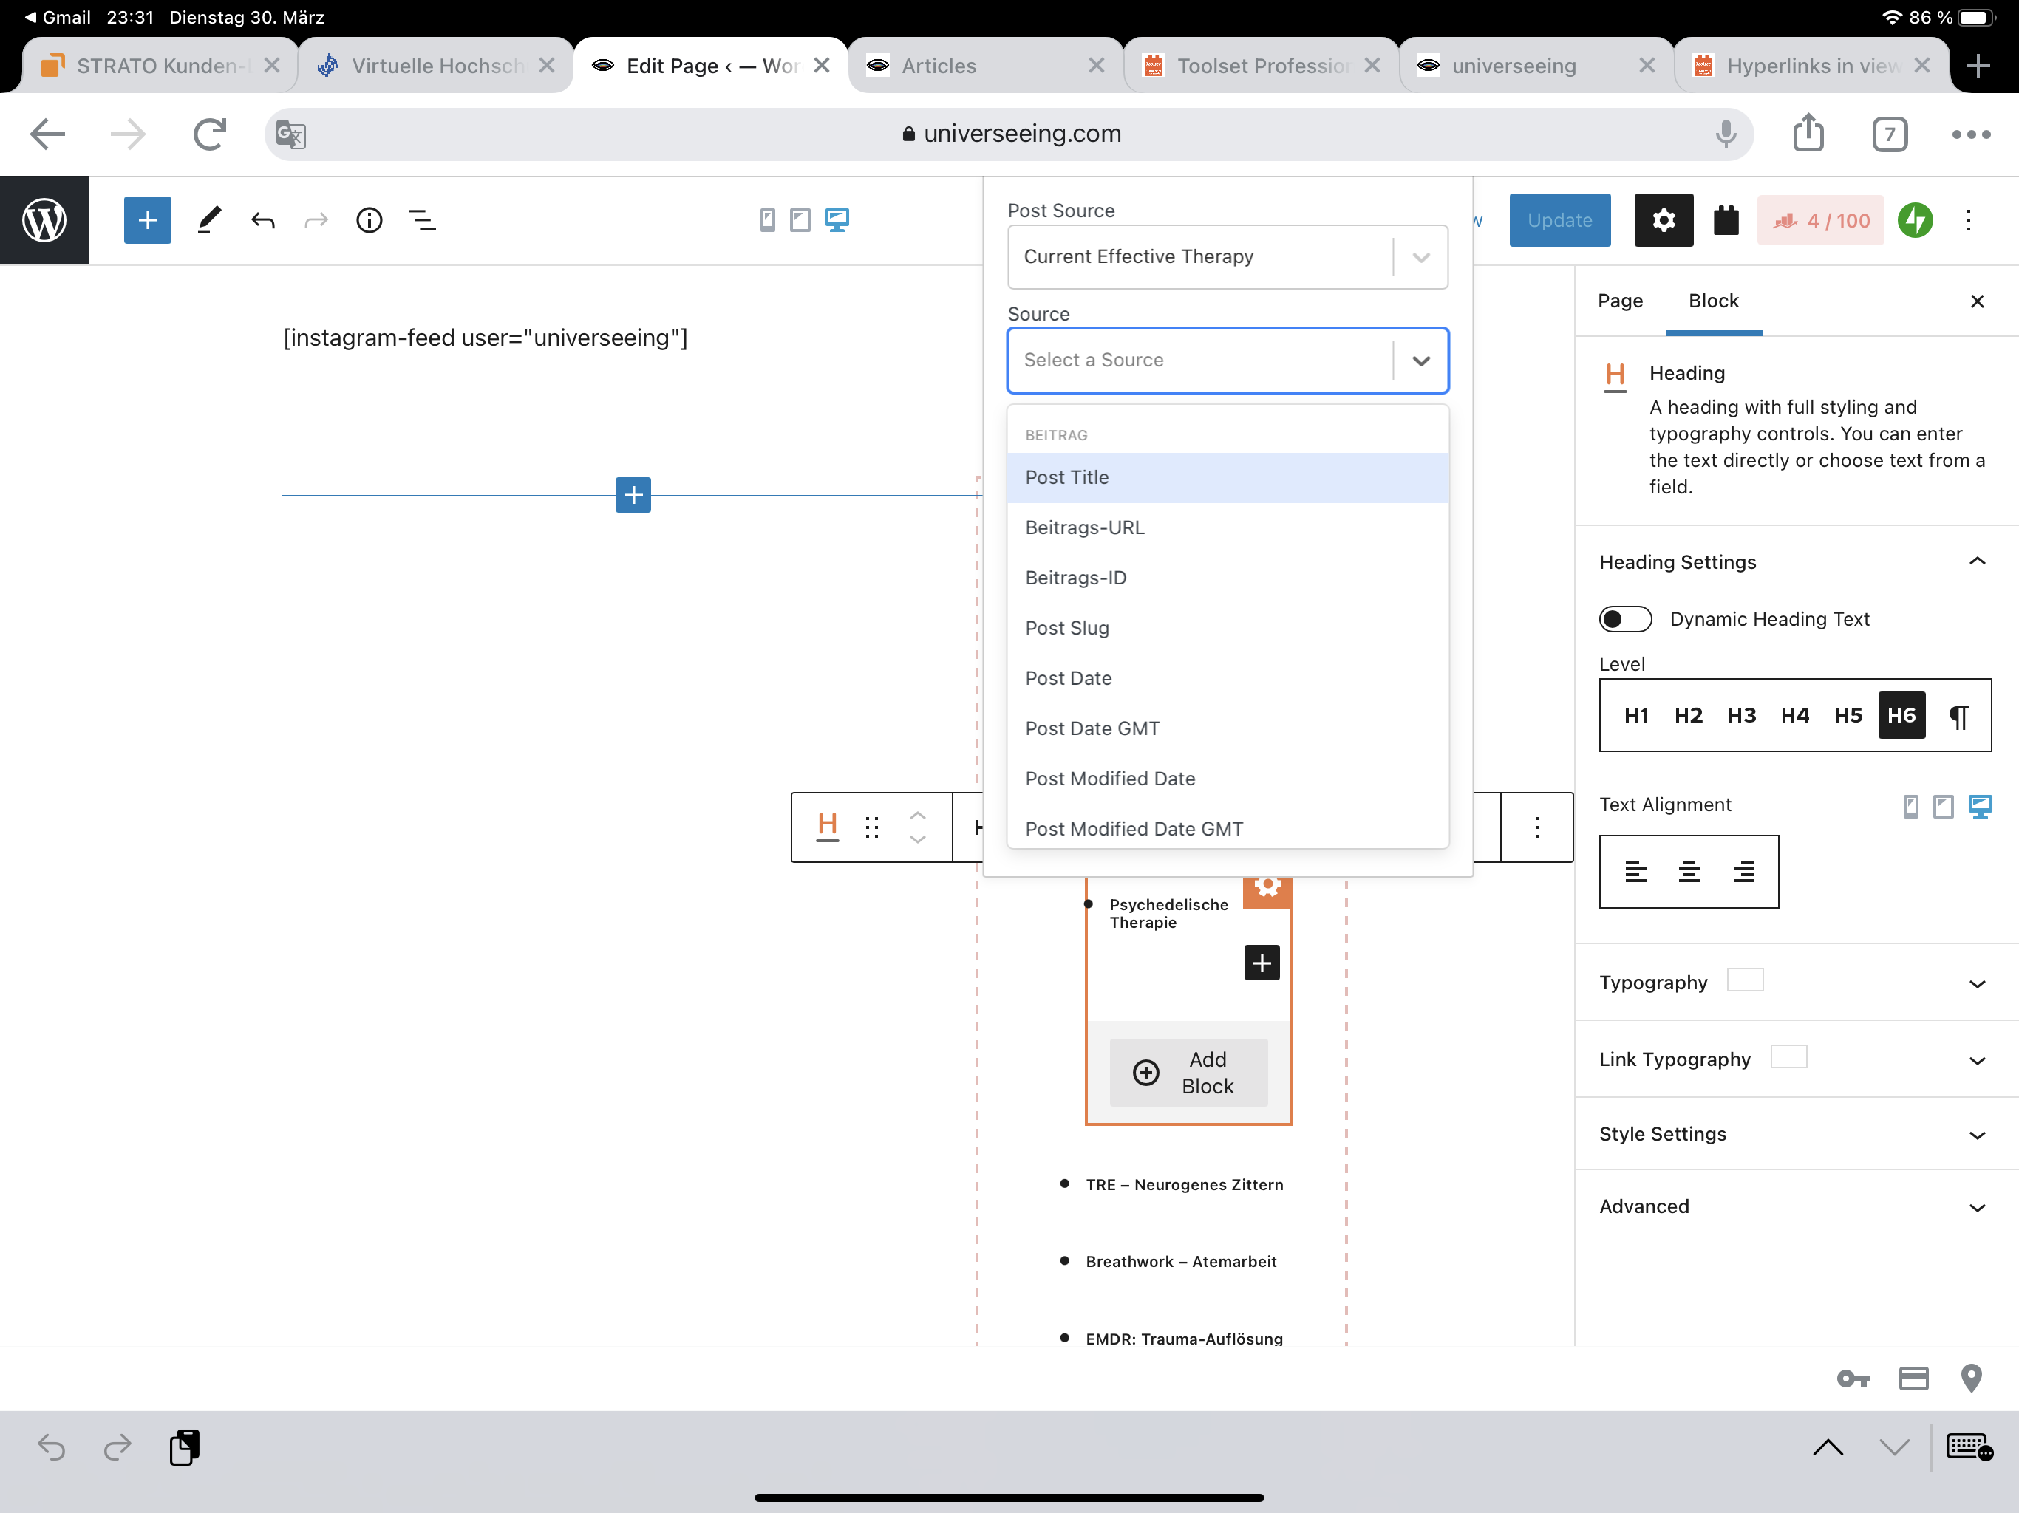This screenshot has width=2019, height=1513.
Task: Choose Post Title from source list
Action: [1228, 477]
